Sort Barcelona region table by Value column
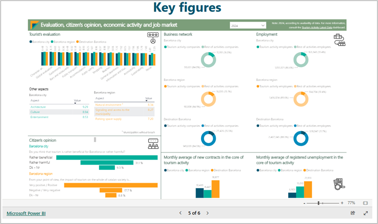This screenshot has width=378, height=224. coord(148,98)
